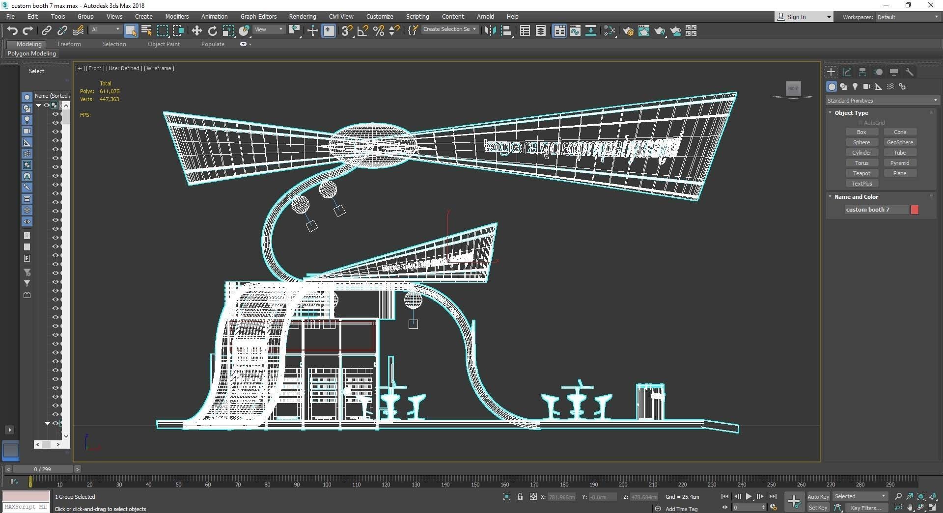Open Rendered Frame Window icon

(644, 31)
